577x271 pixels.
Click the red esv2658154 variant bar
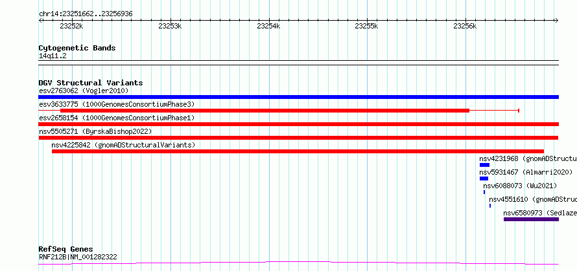pos(298,124)
